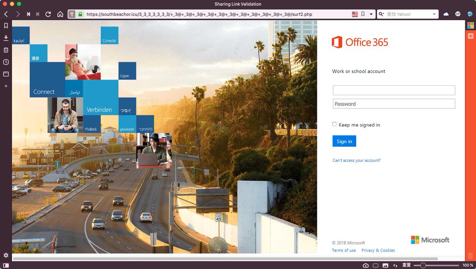Click the saved password key icon
The height and width of the screenshot is (269, 476).
pos(72,14)
